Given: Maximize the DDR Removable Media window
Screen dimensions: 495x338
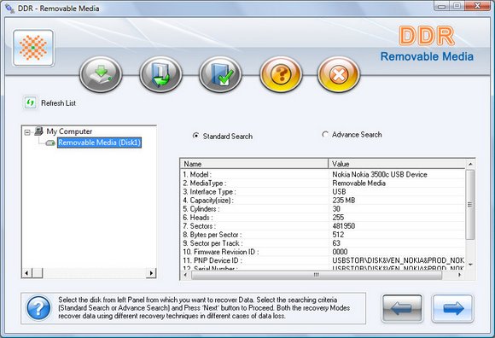Looking at the screenshot, I should (x=457, y=6).
